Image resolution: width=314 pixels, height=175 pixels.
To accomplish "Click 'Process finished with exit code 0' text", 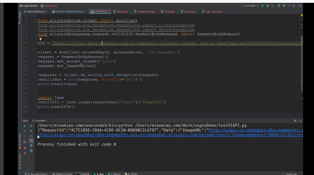I will [77, 144].
